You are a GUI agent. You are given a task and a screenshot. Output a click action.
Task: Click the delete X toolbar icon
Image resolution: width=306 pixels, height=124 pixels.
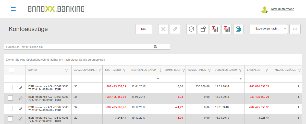(163, 29)
